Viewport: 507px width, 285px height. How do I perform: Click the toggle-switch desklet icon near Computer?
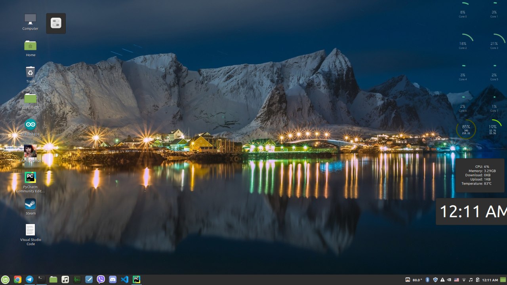tap(56, 23)
